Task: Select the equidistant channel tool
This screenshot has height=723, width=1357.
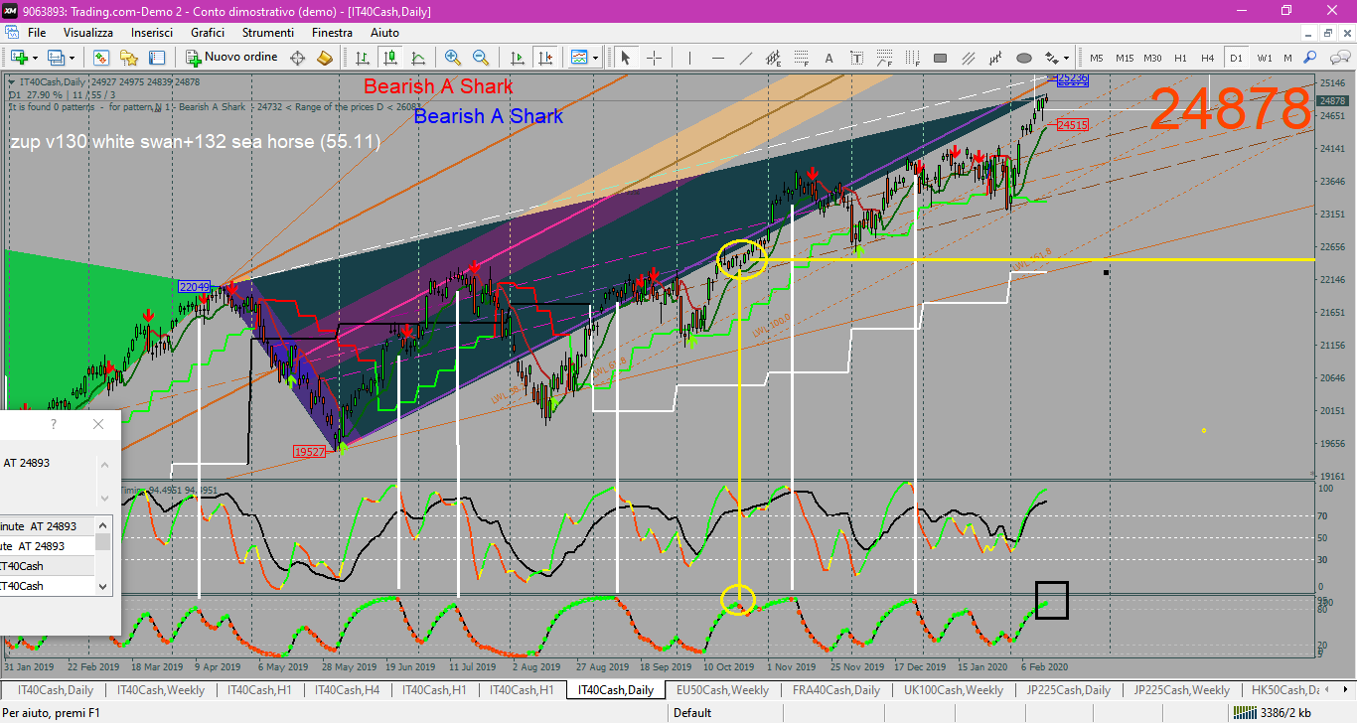Action: pos(773,58)
